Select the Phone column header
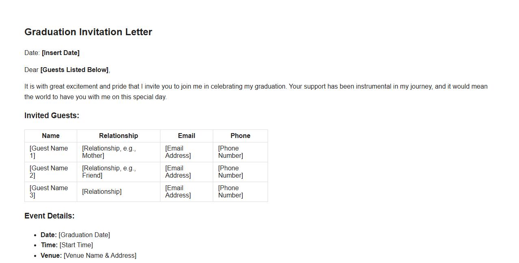The image size is (519, 263). 240,136
